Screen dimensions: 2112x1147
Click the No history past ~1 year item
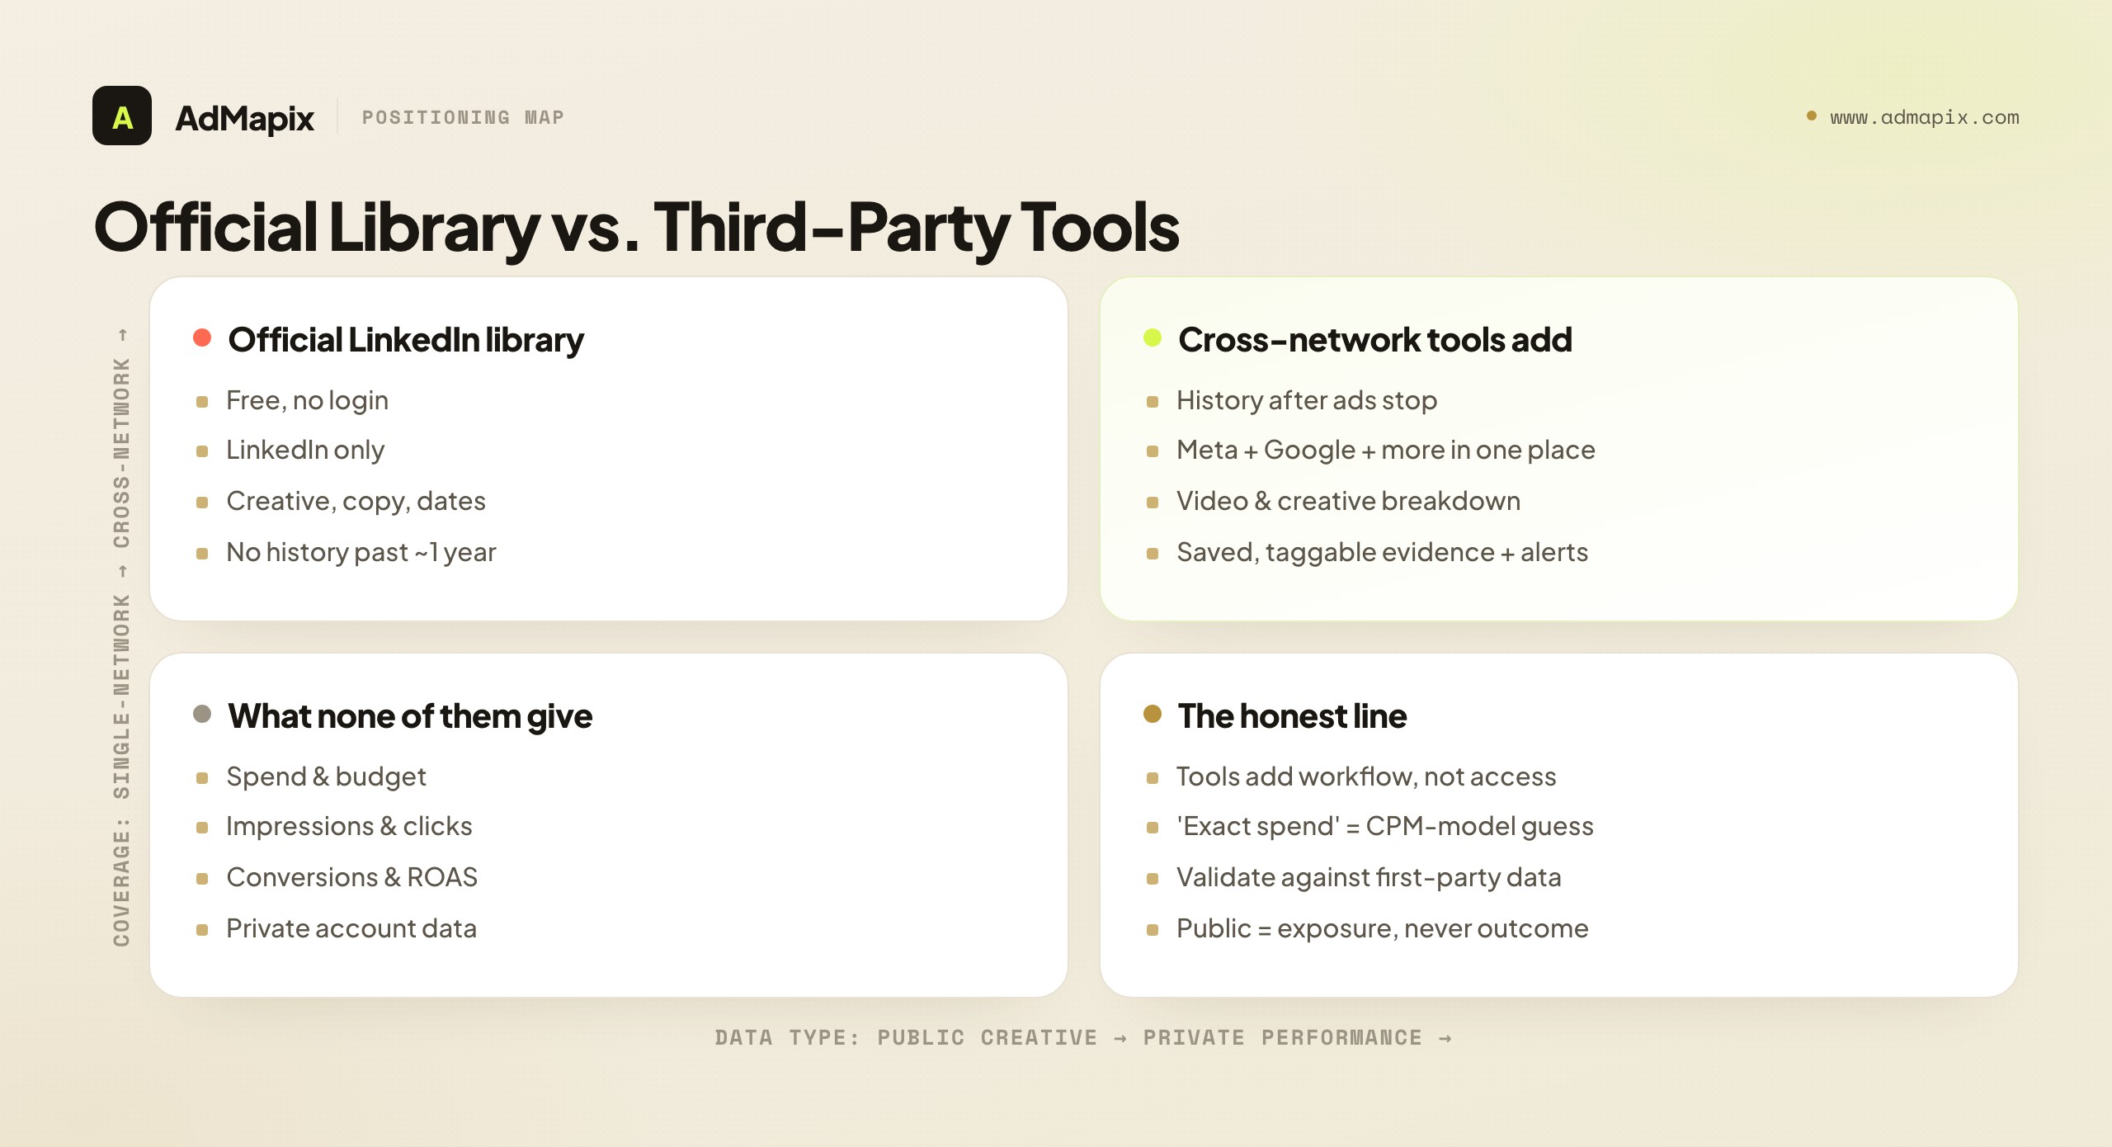(361, 553)
